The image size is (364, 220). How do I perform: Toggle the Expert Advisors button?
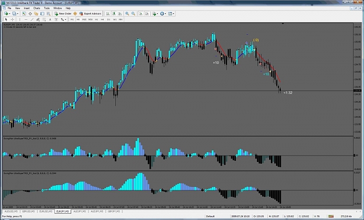pos(90,14)
